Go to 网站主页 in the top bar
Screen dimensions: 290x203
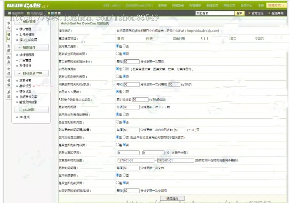229,5
